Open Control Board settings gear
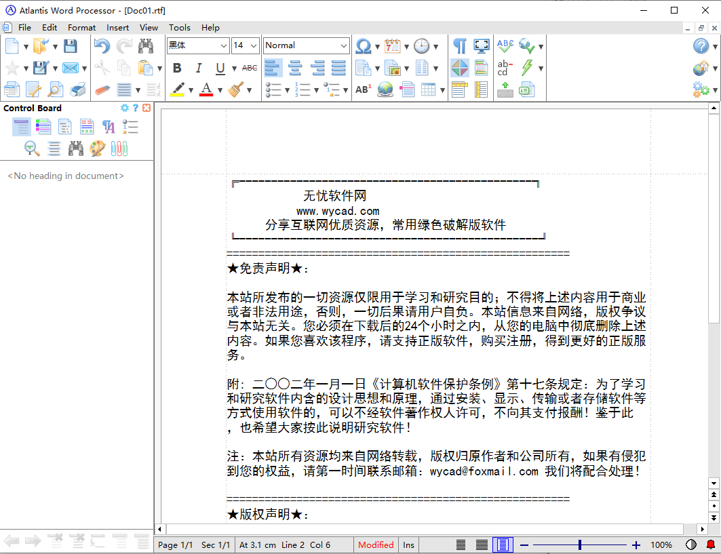This screenshot has height=554, width=721. pyautogui.click(x=125, y=107)
